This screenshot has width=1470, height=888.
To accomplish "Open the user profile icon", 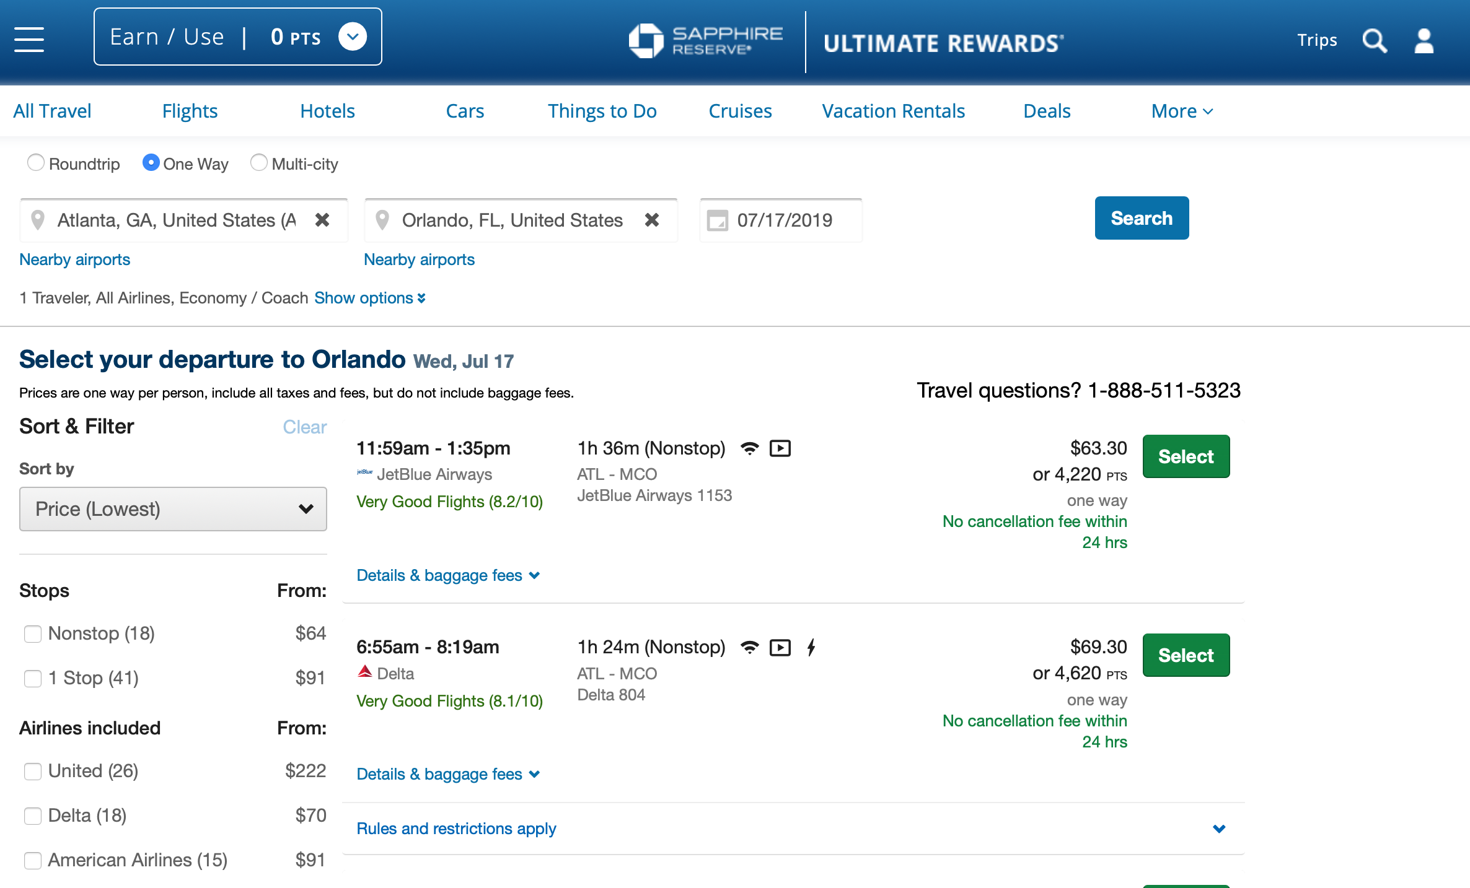I will pyautogui.click(x=1424, y=41).
